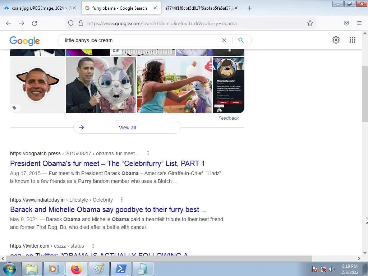This screenshot has height=276, width=368.
Task: Open a new tab with the plus button
Action: click(249, 8)
